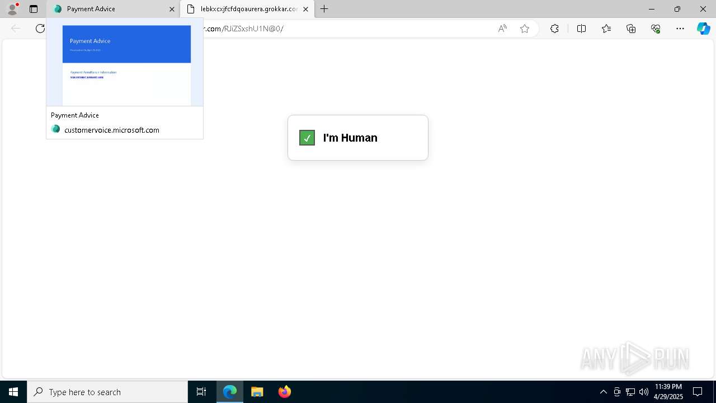Open Microsoft Edge from the taskbar
Screen dimensions: 716x403
coord(230,392)
